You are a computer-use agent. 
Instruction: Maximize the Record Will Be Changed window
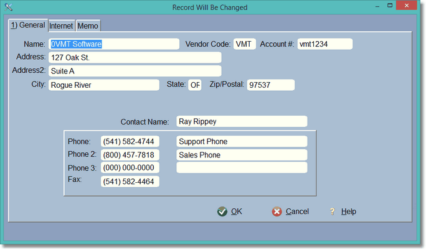coord(390,6)
